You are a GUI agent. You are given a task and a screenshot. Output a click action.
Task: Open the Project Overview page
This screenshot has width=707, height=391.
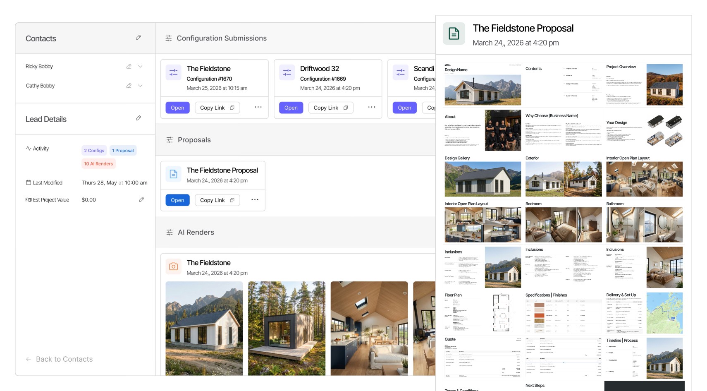[x=645, y=84]
